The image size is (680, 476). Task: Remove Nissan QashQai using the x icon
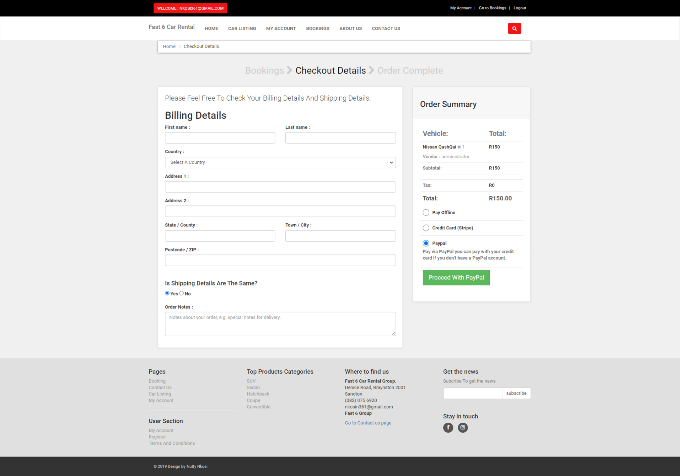(459, 147)
